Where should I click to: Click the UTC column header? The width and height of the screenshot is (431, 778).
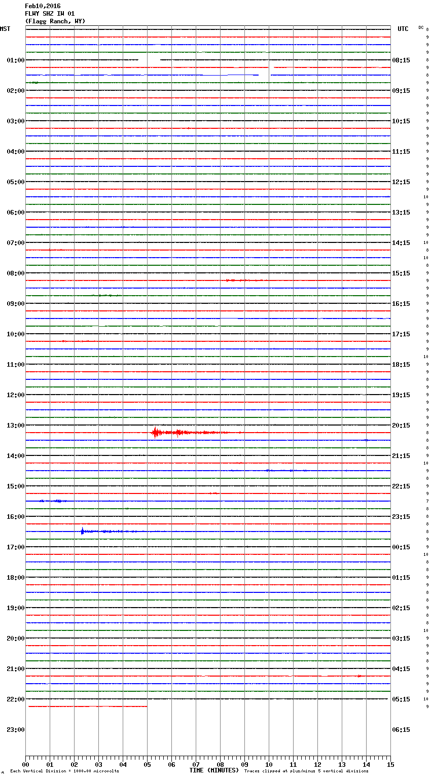(x=403, y=29)
